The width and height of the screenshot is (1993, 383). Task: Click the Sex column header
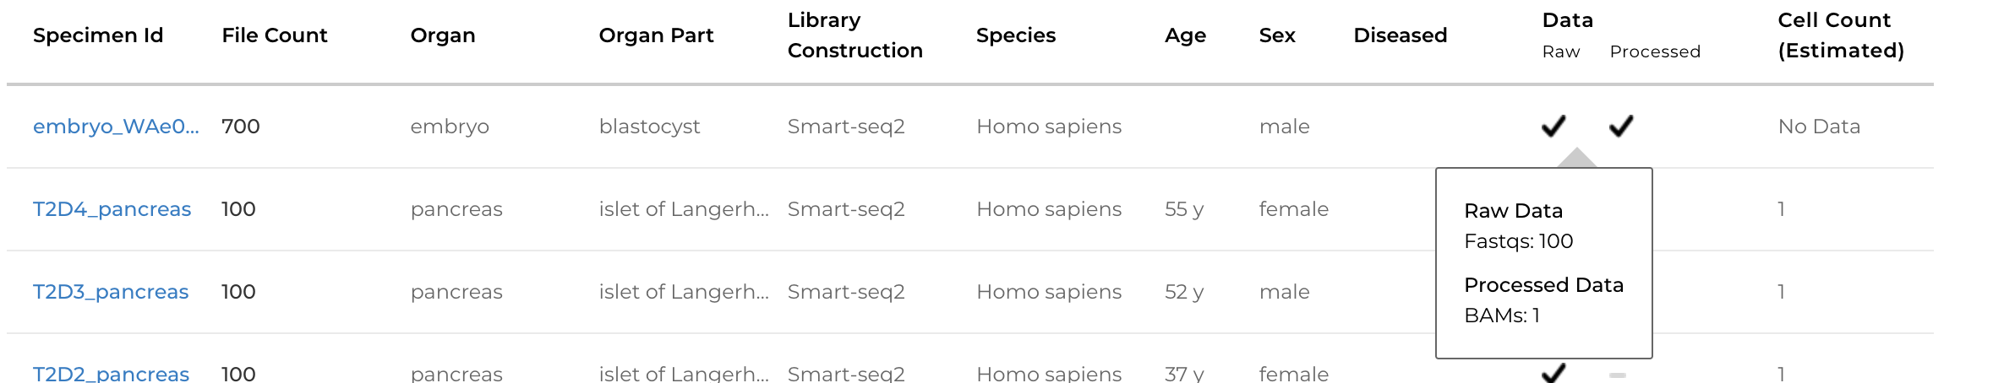[1276, 35]
